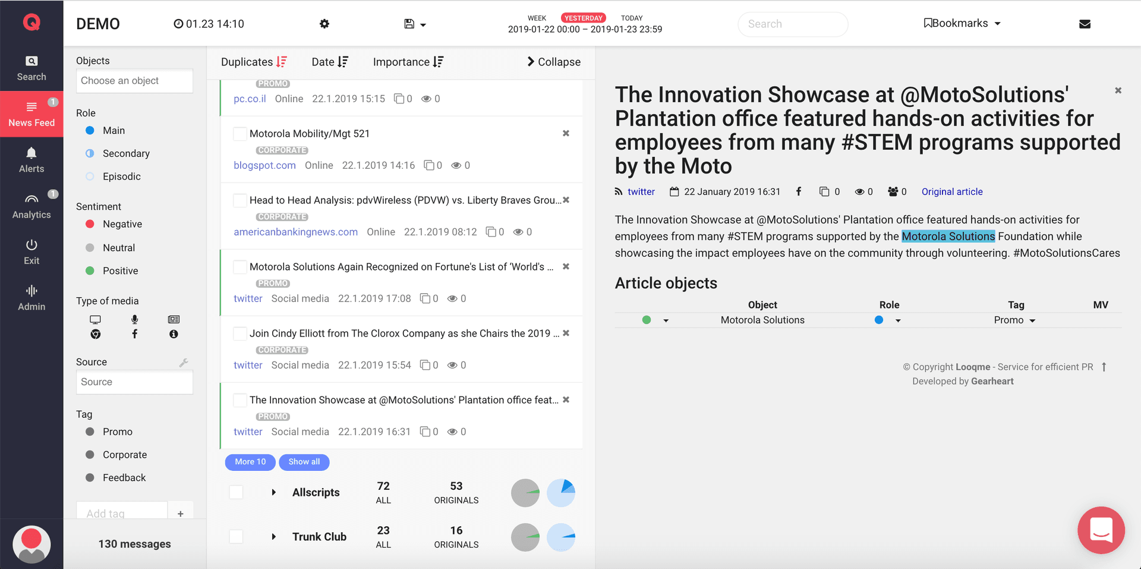Click the Show all button
The height and width of the screenshot is (569, 1141).
click(x=304, y=462)
